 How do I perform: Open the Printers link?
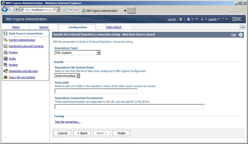pyautogui.click(x=13, y=52)
